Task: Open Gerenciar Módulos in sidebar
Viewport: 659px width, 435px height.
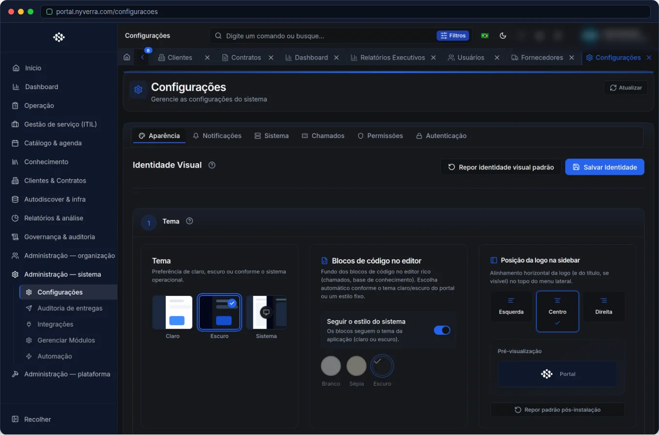Action: tap(68, 340)
